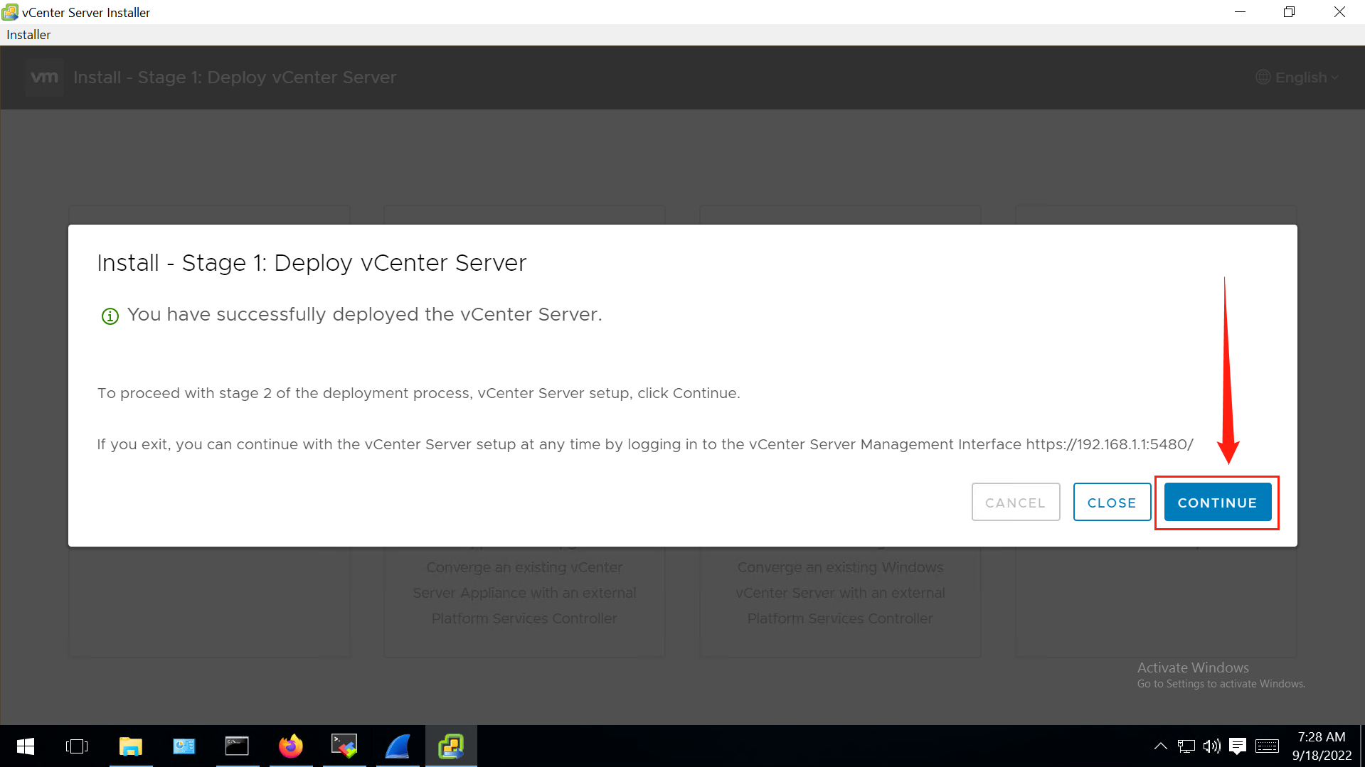Image resolution: width=1365 pixels, height=767 pixels.
Task: Show hidden system tray icons
Action: (x=1160, y=746)
